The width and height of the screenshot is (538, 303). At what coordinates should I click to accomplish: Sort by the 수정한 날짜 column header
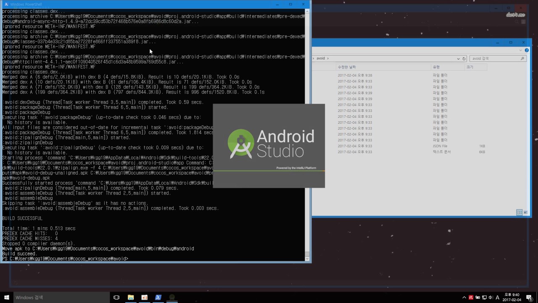click(383, 67)
